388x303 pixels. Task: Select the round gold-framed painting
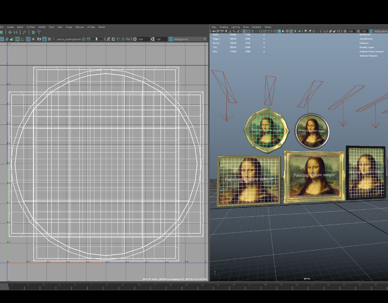point(266,130)
